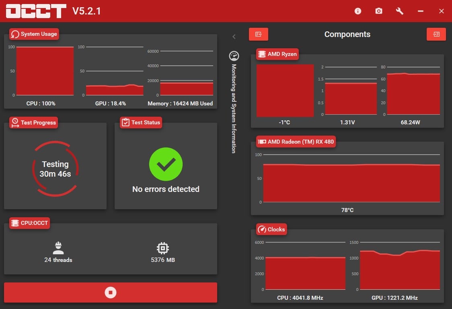Open settings via the wrench icon
This screenshot has width=452, height=309.
(400, 11)
